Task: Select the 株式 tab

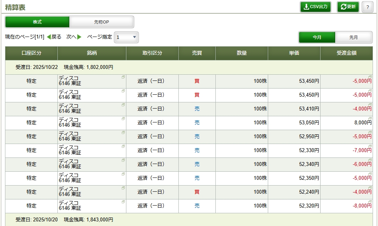Action: pos(37,22)
